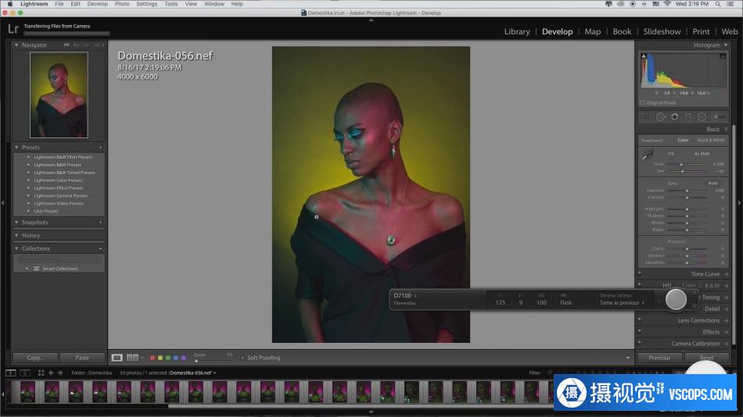Expand the History panel
This screenshot has height=417, width=743.
(x=16, y=235)
